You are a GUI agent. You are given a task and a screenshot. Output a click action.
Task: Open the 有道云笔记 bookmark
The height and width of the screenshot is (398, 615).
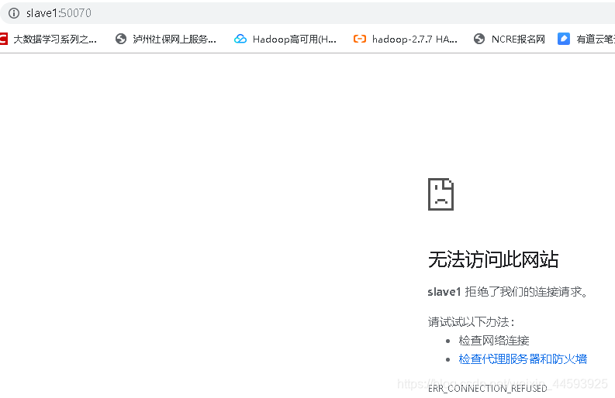pos(586,39)
